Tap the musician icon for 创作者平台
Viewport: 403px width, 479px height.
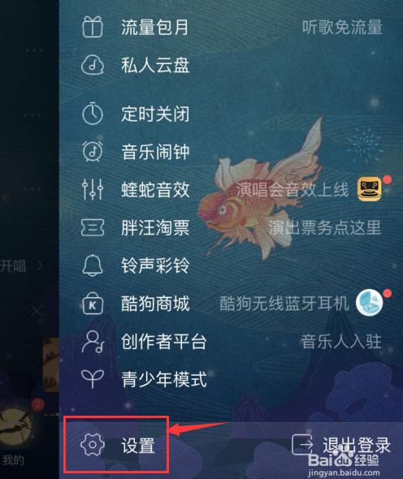click(93, 342)
